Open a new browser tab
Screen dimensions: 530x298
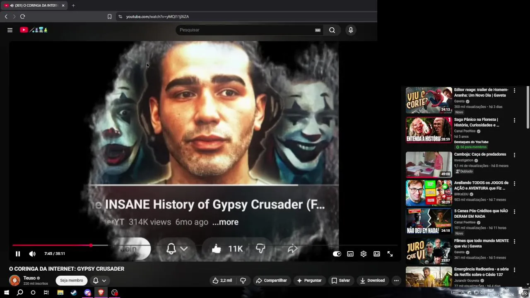pyautogui.click(x=73, y=5)
